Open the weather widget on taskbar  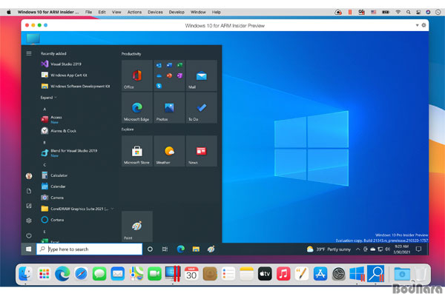tap(329, 249)
